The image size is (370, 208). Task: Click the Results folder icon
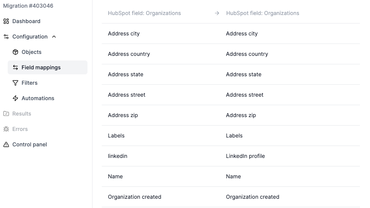[x=6, y=114]
